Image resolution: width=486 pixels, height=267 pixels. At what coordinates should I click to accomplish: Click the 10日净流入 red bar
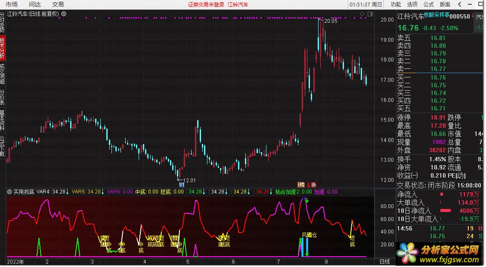(446, 211)
